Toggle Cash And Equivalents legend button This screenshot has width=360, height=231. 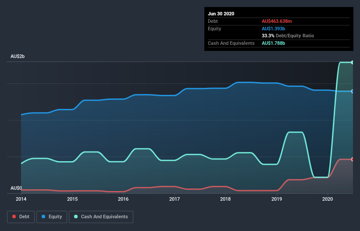[101, 217]
